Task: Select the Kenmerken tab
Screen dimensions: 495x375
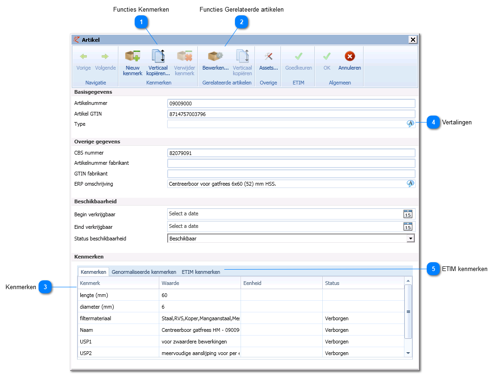Action: pos(93,272)
